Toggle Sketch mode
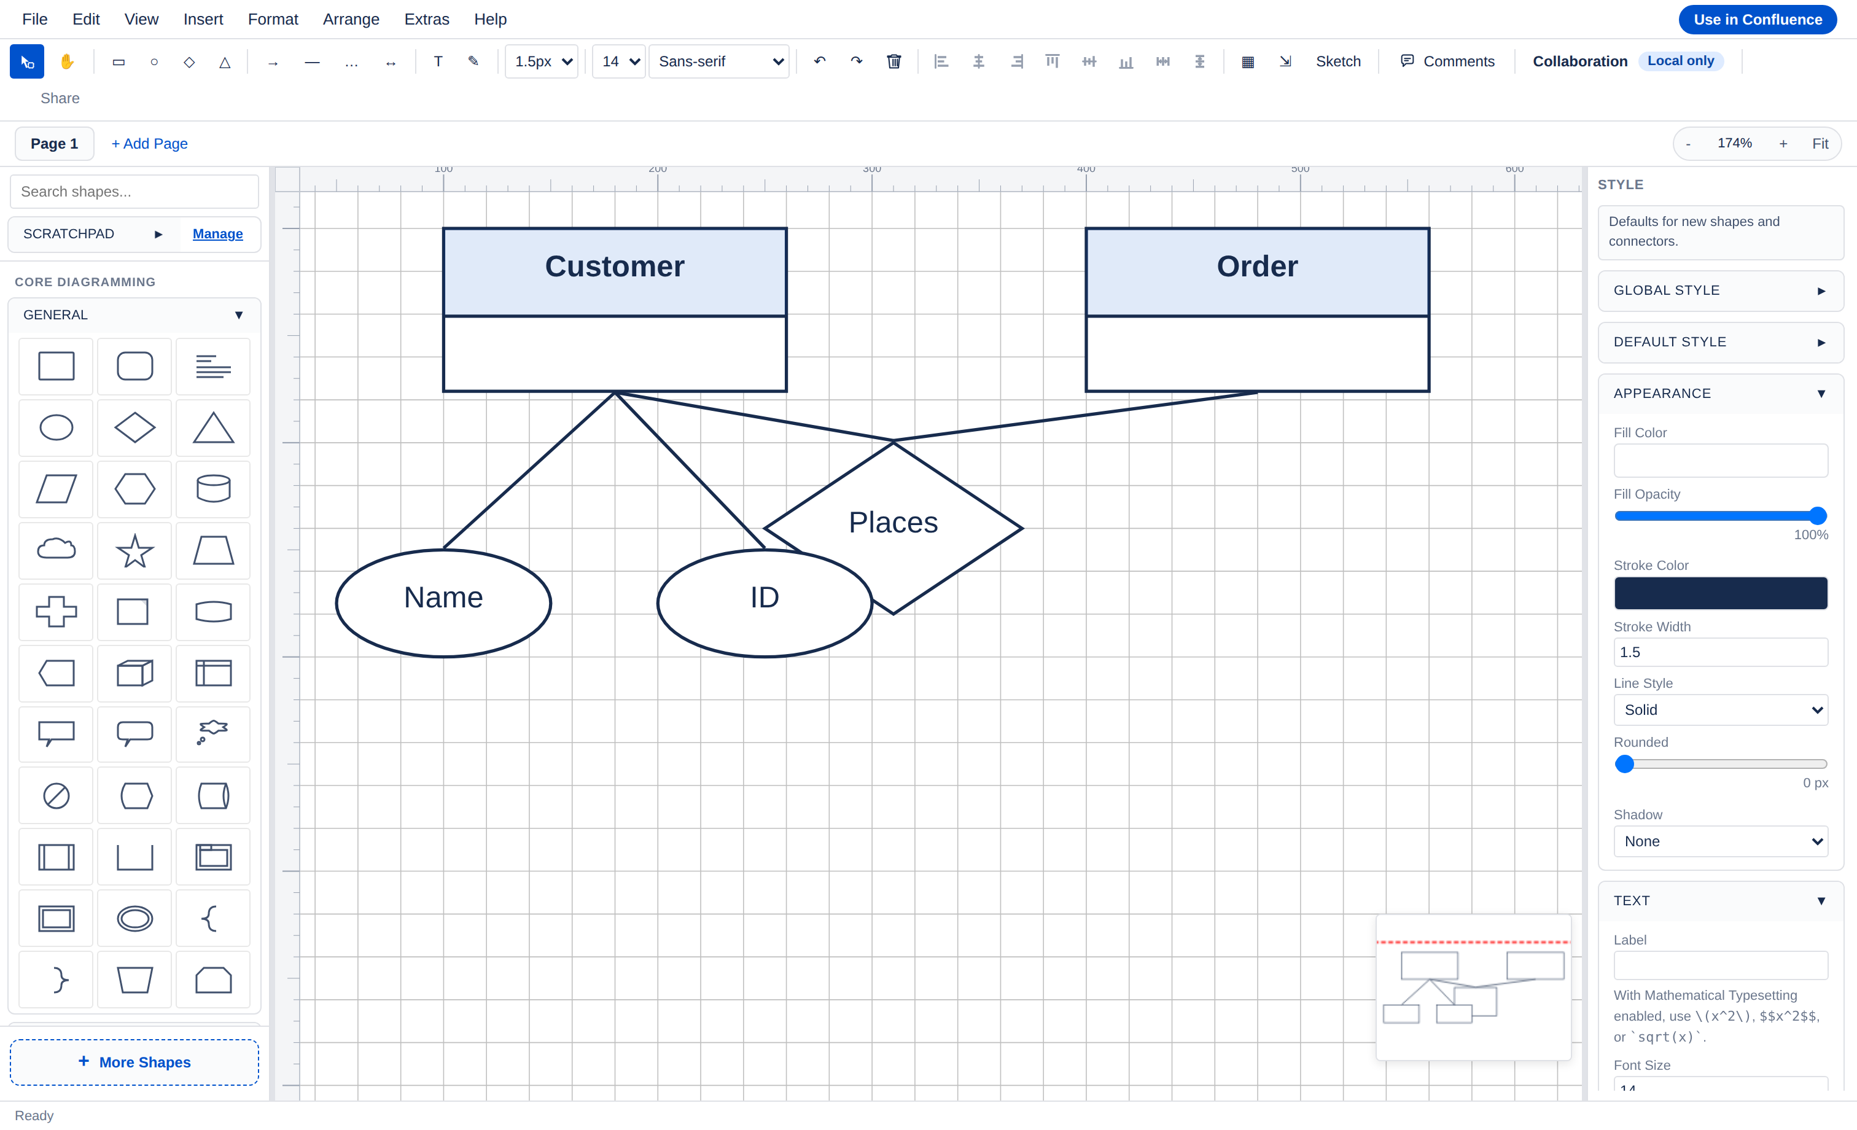Screen dimensions: 1857x1130 pyautogui.click(x=1339, y=62)
